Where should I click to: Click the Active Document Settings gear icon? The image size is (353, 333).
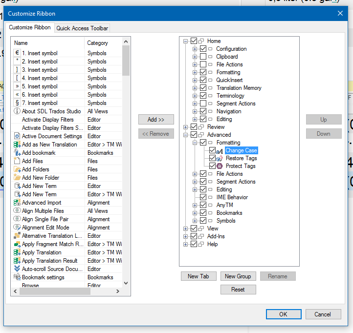(17, 136)
